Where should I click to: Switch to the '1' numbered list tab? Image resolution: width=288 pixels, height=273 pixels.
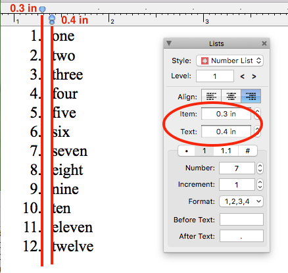tap(204, 151)
